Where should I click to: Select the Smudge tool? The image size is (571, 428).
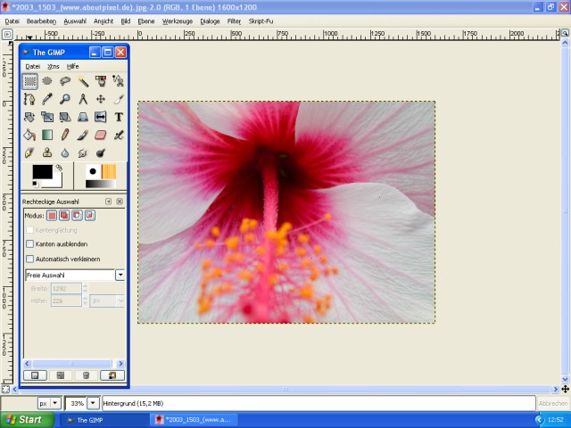click(83, 152)
